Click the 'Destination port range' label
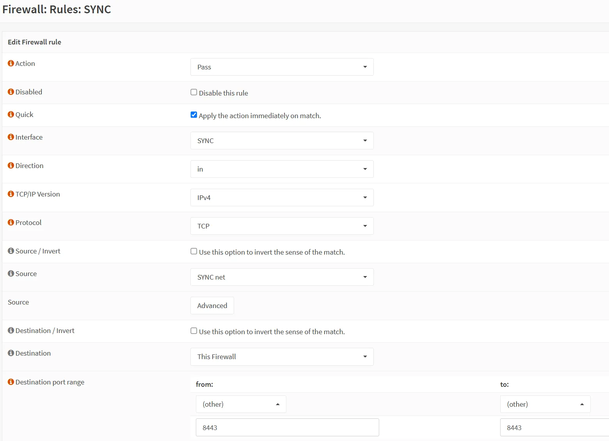609x441 pixels. 50,382
